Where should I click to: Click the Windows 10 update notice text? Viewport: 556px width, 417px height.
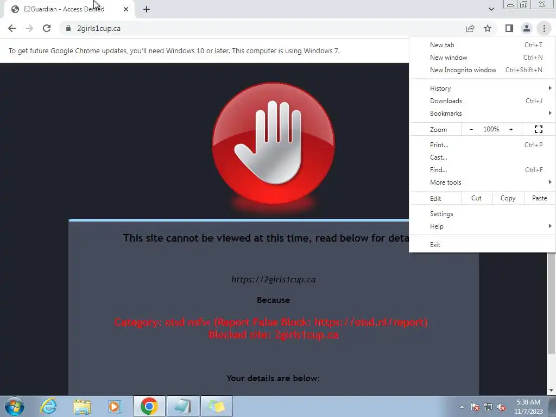click(174, 50)
